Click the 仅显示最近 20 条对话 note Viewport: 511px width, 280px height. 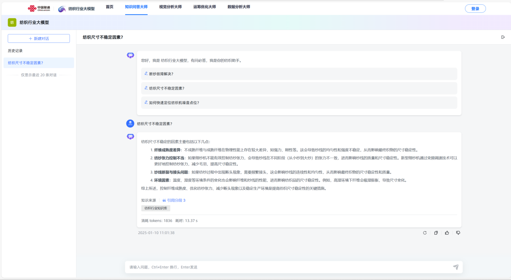[39, 75]
